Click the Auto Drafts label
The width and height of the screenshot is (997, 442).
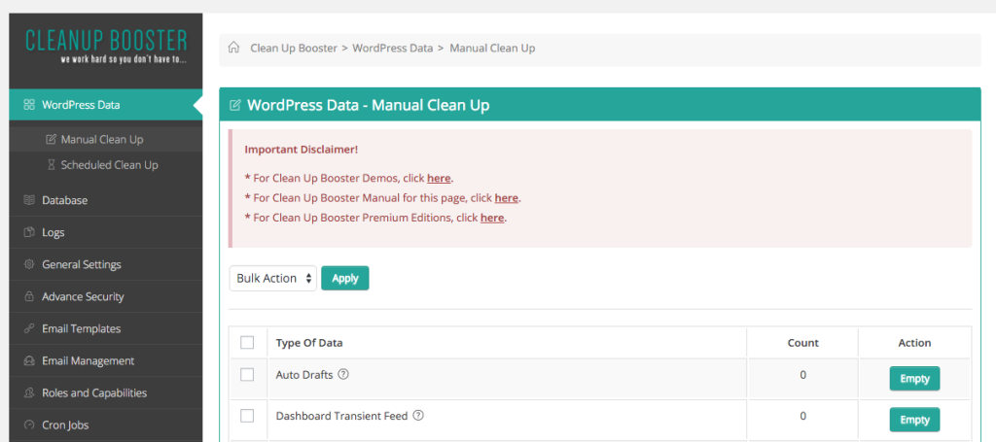click(x=304, y=375)
